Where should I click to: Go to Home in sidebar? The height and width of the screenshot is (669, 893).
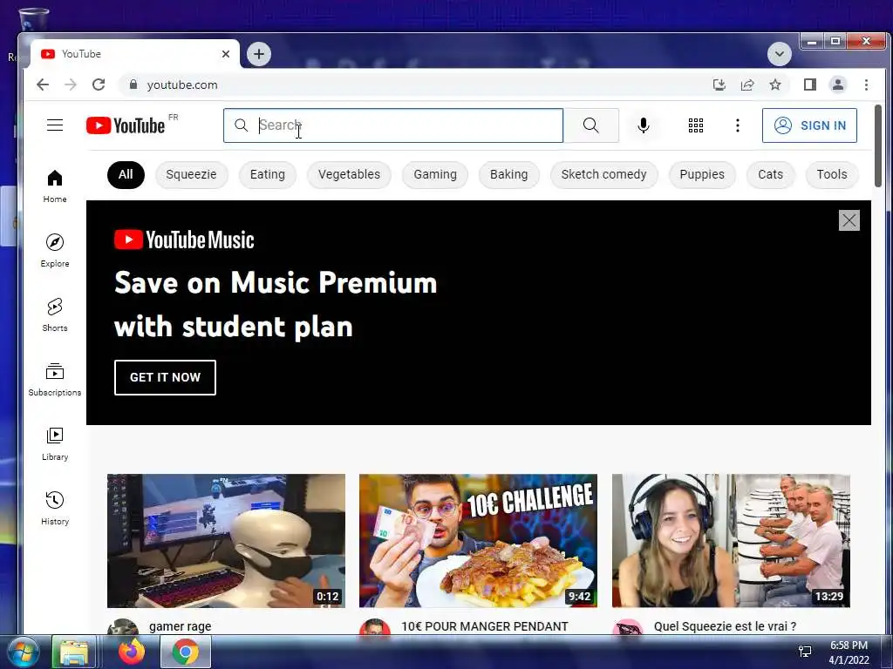click(55, 186)
